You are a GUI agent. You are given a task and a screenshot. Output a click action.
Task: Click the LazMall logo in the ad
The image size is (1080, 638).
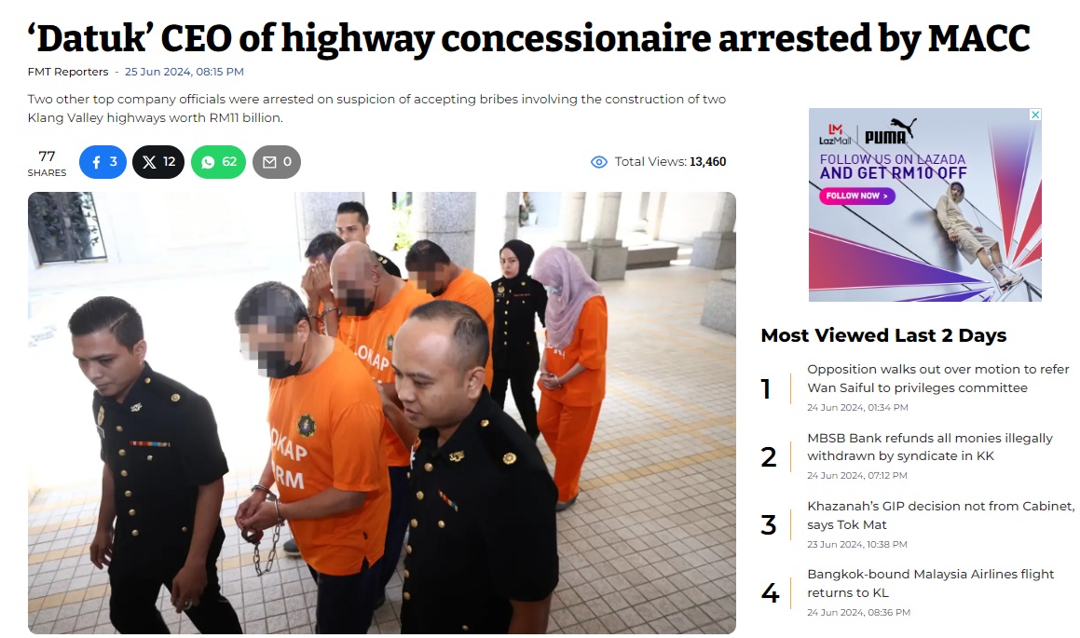(835, 134)
